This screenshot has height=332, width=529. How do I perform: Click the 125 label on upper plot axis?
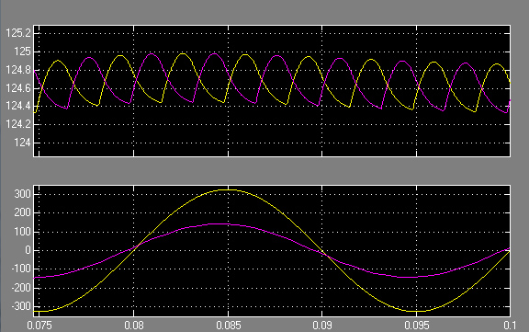click(x=22, y=52)
